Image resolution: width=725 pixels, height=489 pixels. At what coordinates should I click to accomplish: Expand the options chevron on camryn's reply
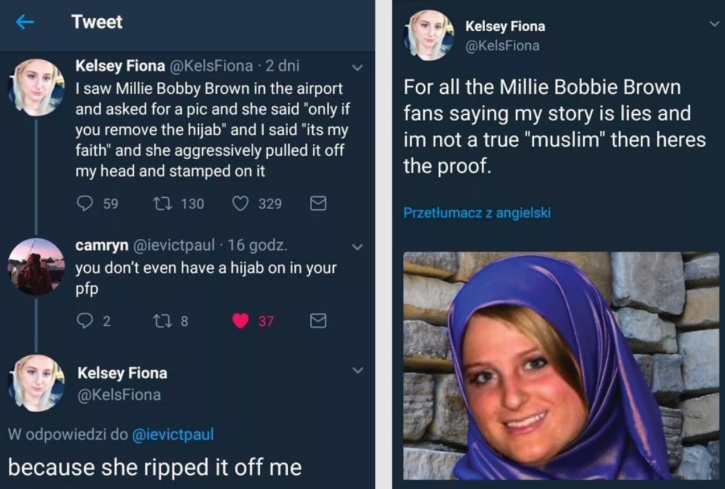click(358, 247)
